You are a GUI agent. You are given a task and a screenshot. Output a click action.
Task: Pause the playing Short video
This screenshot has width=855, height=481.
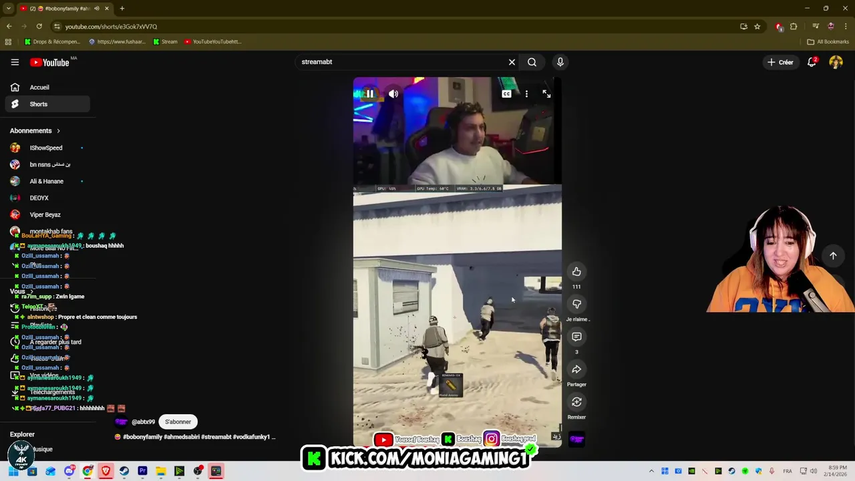(369, 94)
